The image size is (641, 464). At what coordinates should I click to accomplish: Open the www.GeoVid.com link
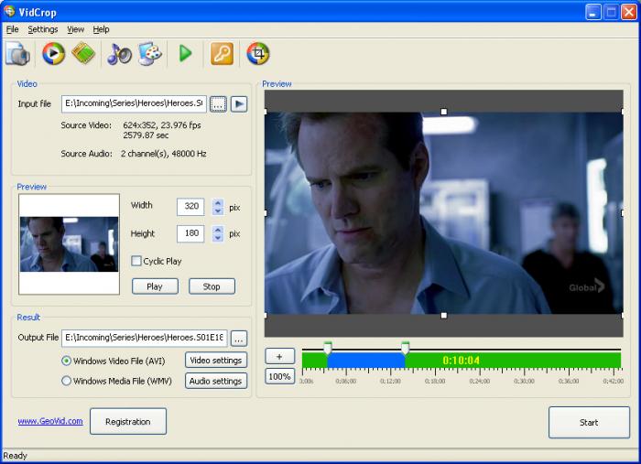tap(50, 421)
